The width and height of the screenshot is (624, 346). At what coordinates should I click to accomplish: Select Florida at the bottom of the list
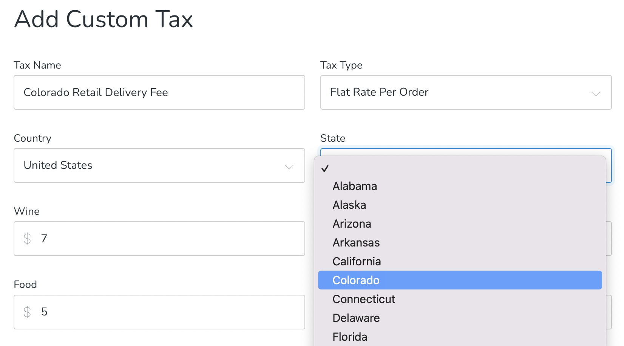(349, 337)
